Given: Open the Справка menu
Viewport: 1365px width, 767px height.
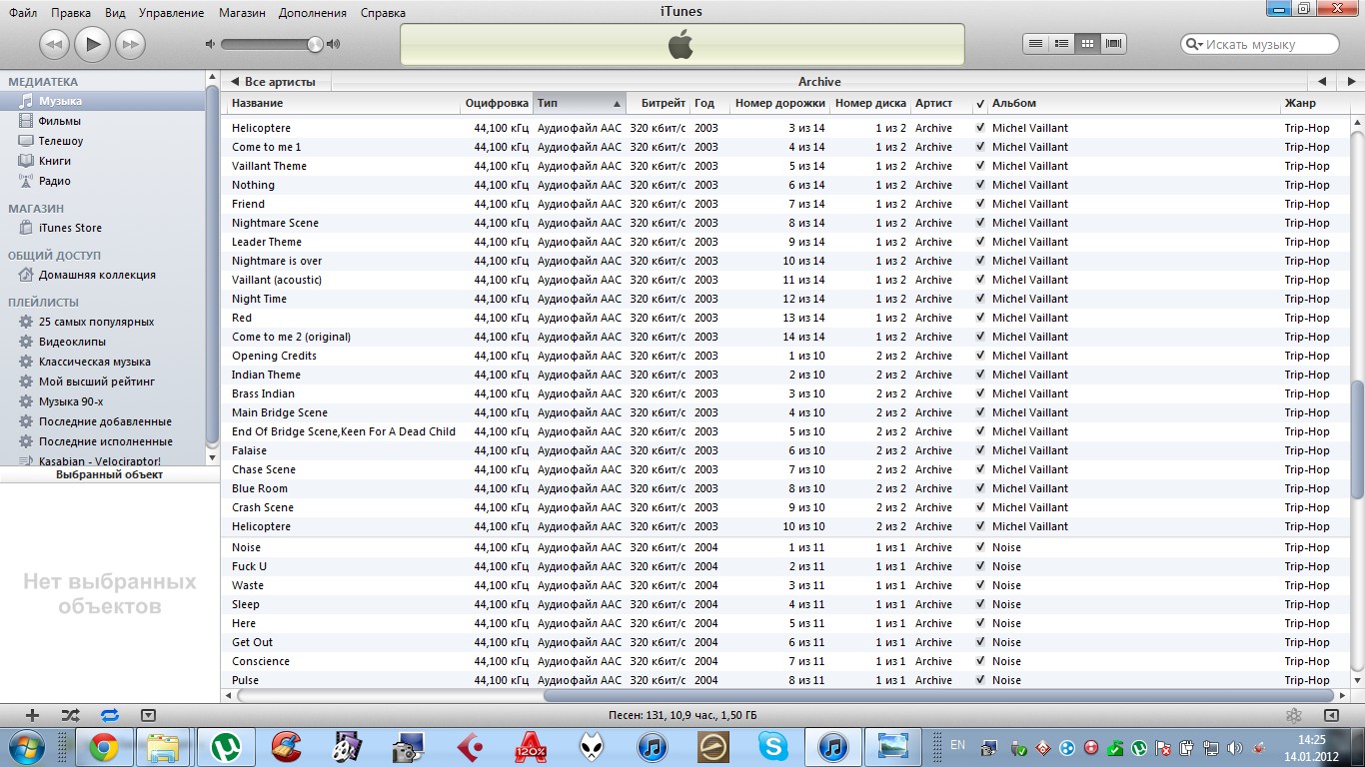Looking at the screenshot, I should pos(383,13).
